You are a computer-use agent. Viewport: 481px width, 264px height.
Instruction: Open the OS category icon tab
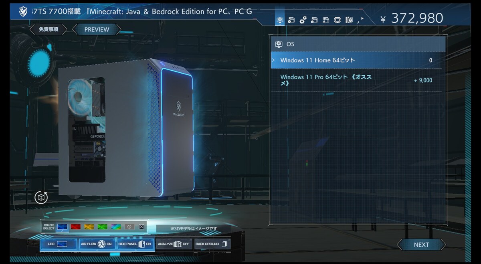280,20
